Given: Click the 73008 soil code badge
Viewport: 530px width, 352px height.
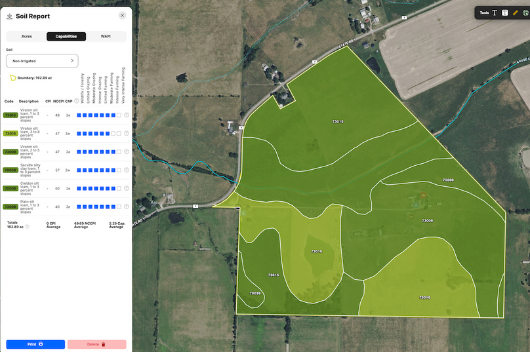Looking at the screenshot, I should 10,151.
